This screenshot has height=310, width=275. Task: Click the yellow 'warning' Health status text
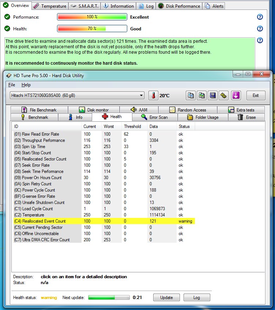(49, 298)
